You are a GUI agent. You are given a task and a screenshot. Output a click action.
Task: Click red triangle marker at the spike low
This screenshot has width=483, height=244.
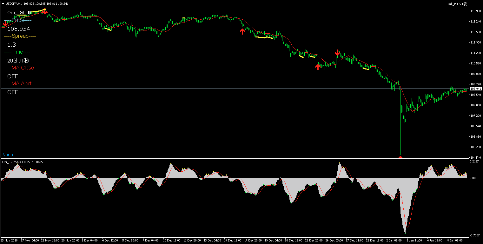[400, 157]
